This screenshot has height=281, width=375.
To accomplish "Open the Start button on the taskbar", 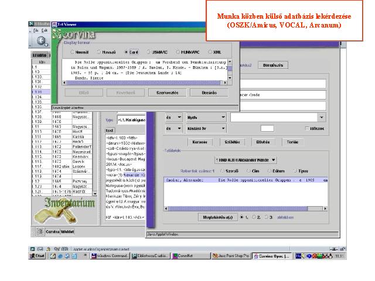I will point(37,256).
